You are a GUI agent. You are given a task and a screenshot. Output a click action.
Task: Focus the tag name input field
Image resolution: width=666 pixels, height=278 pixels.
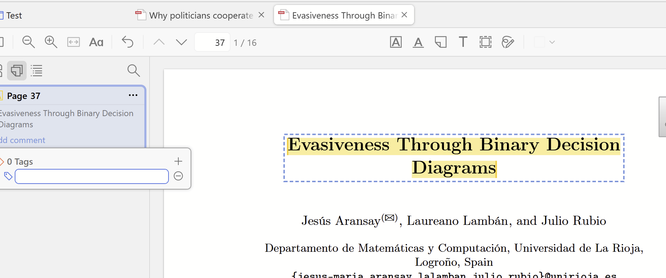[x=92, y=176]
